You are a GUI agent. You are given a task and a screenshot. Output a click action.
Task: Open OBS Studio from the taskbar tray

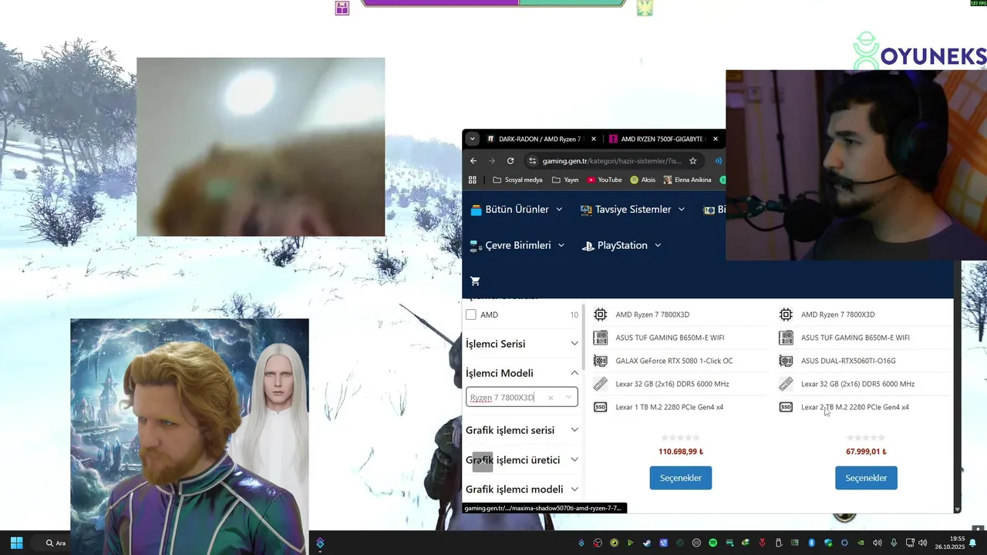click(x=598, y=543)
